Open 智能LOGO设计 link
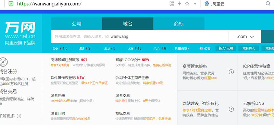The width and height of the screenshot is (274, 125). pos(128,60)
